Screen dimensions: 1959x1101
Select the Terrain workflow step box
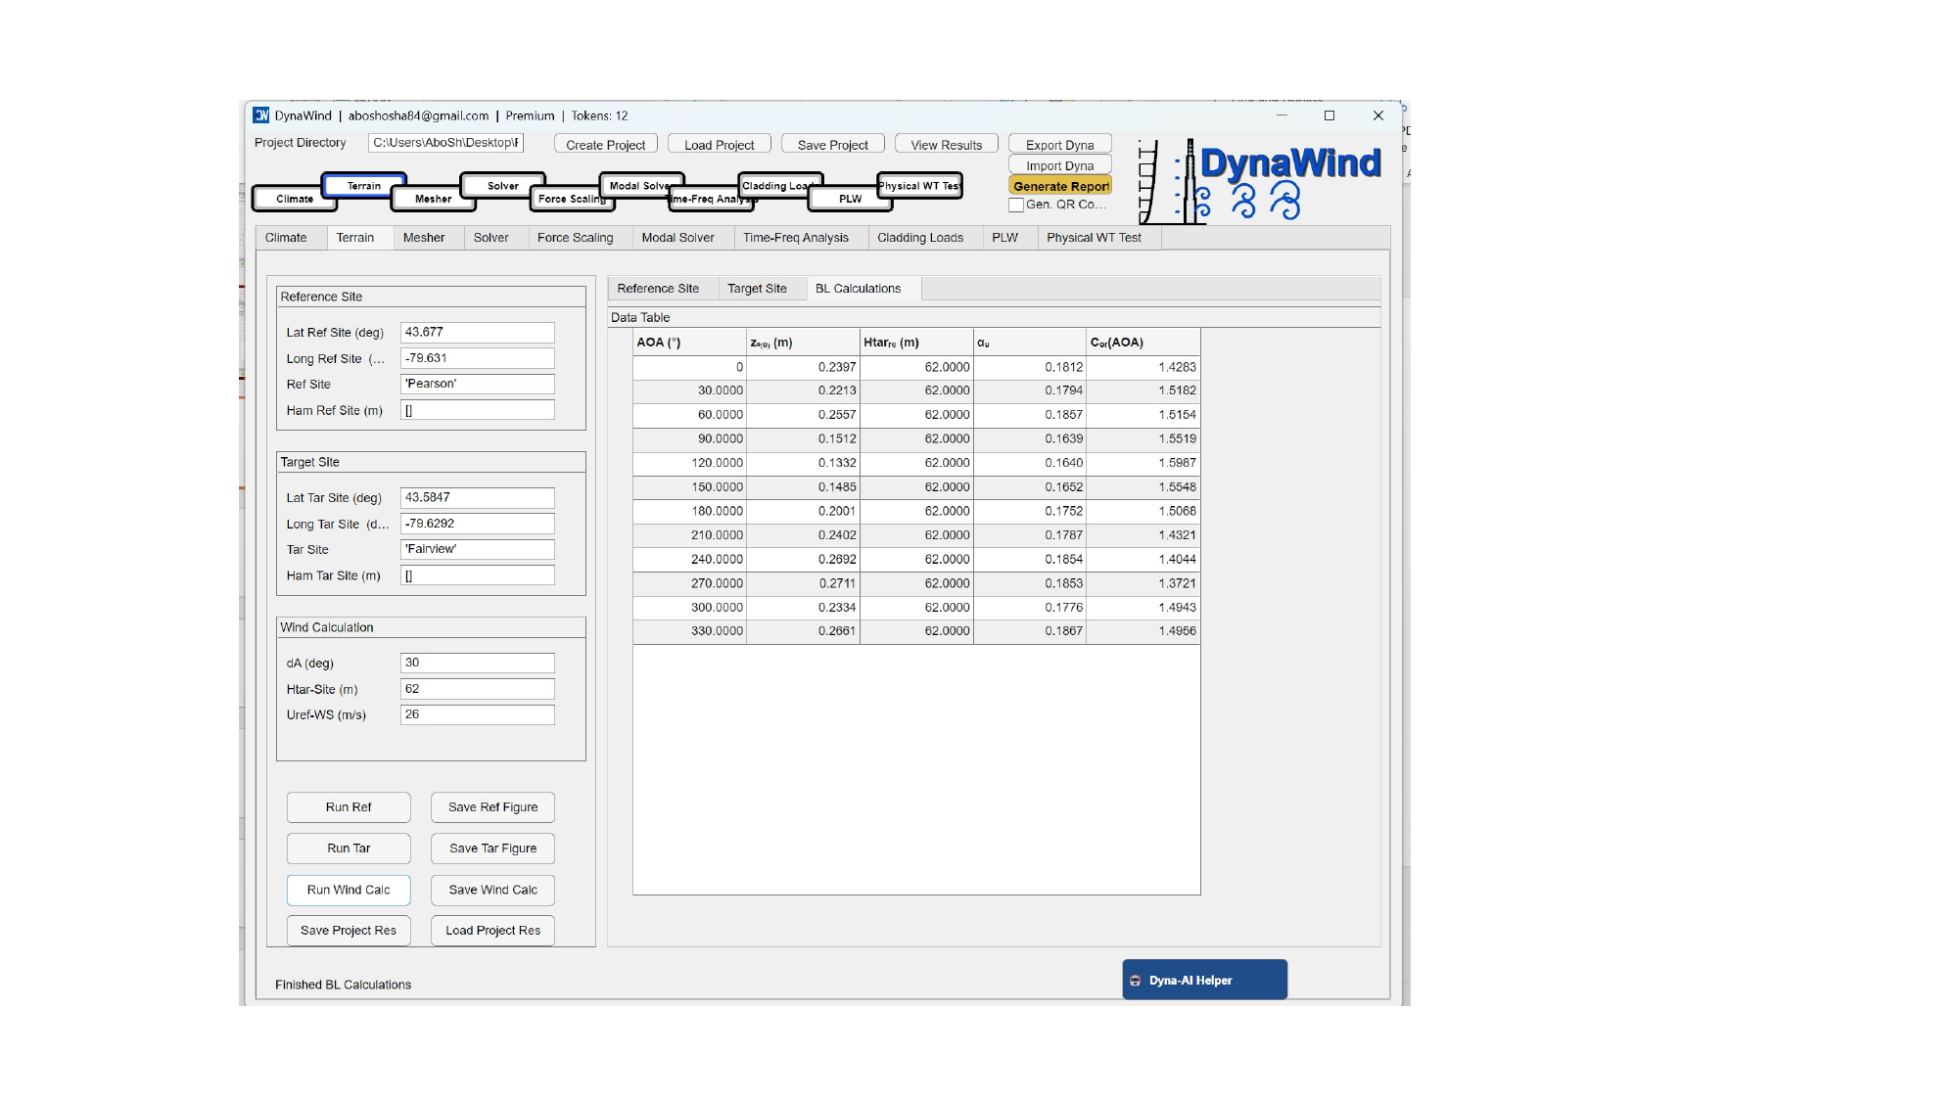(x=363, y=185)
